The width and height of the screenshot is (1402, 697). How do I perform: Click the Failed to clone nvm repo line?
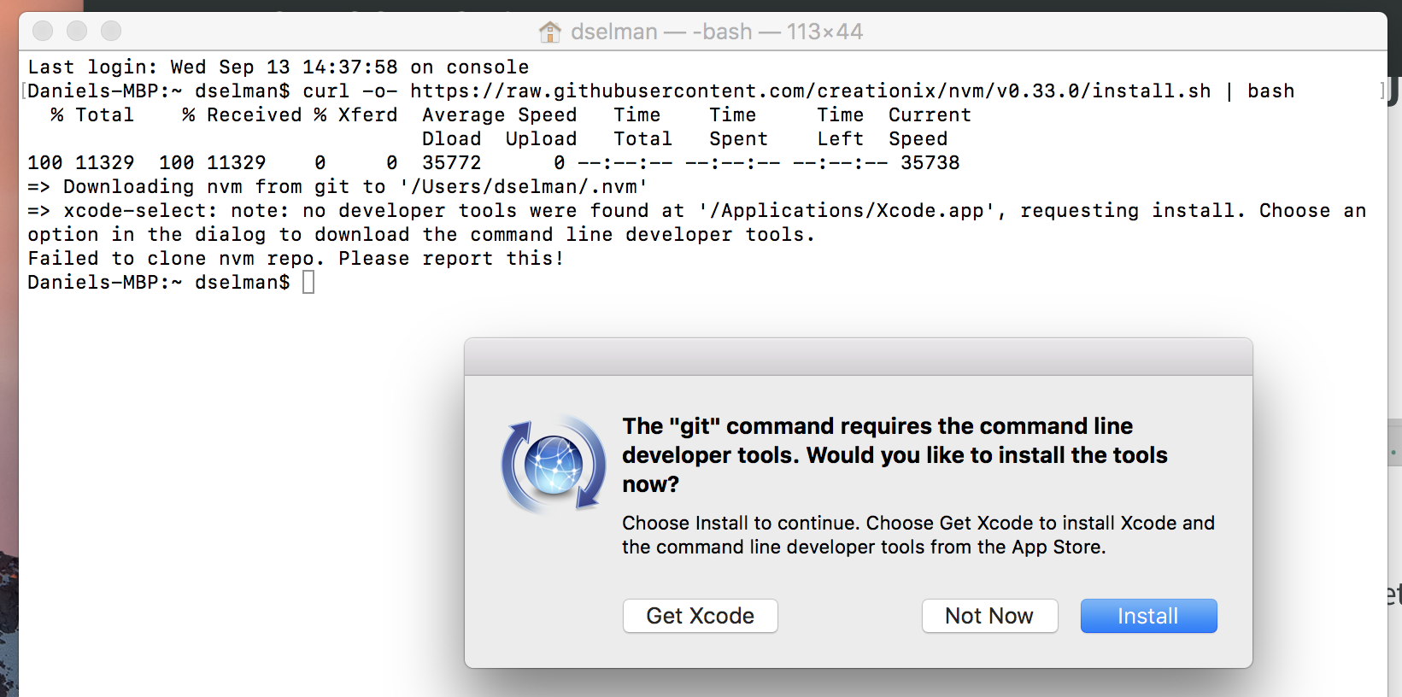tap(296, 258)
